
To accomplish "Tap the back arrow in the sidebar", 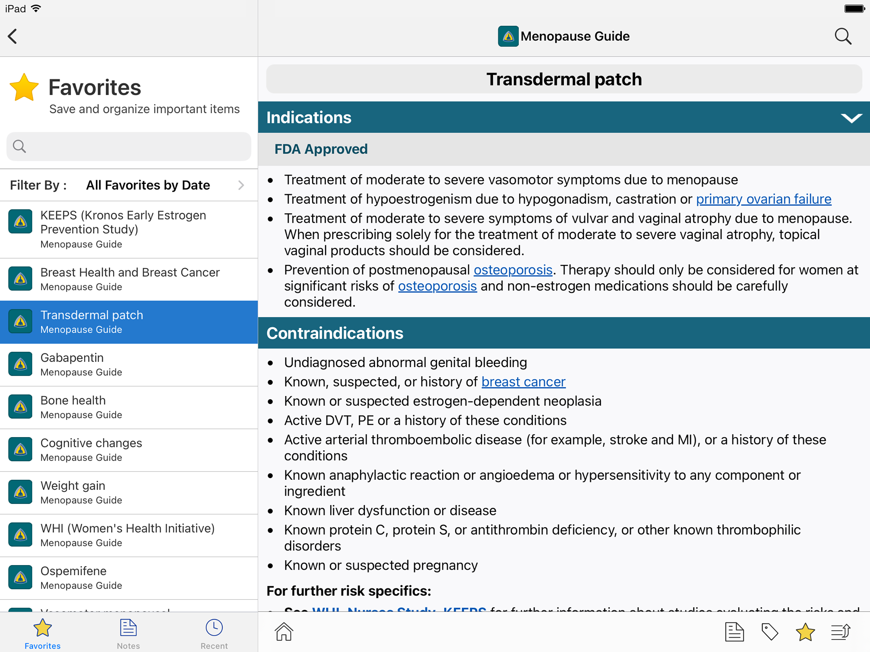I will click(x=13, y=36).
